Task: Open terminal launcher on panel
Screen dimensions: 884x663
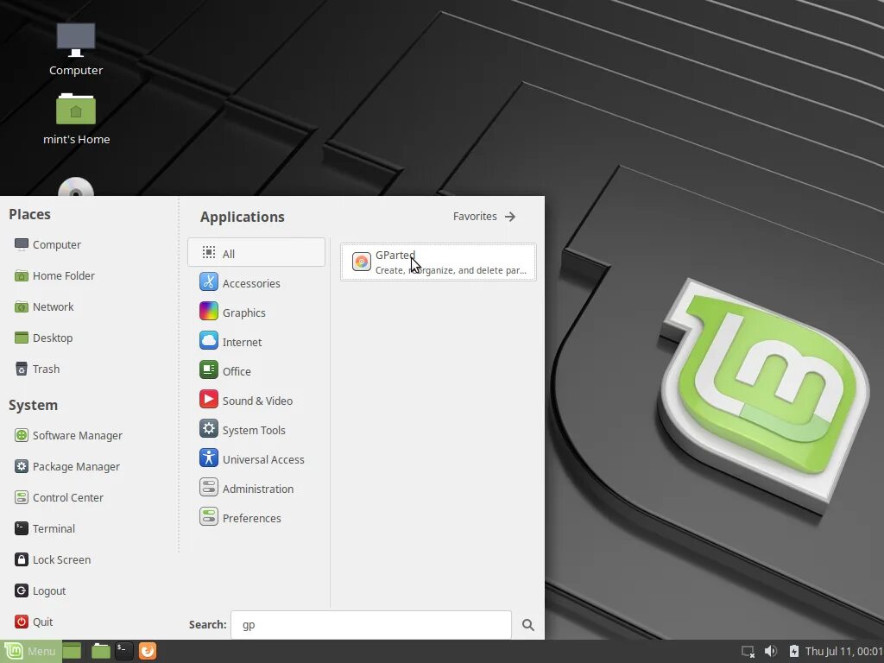Action: (x=123, y=651)
